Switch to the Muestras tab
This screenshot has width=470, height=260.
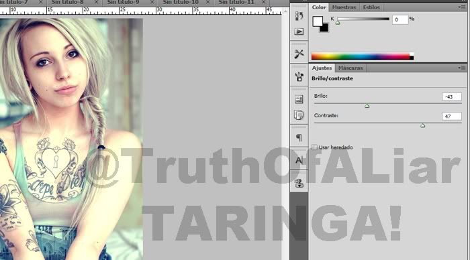(344, 7)
